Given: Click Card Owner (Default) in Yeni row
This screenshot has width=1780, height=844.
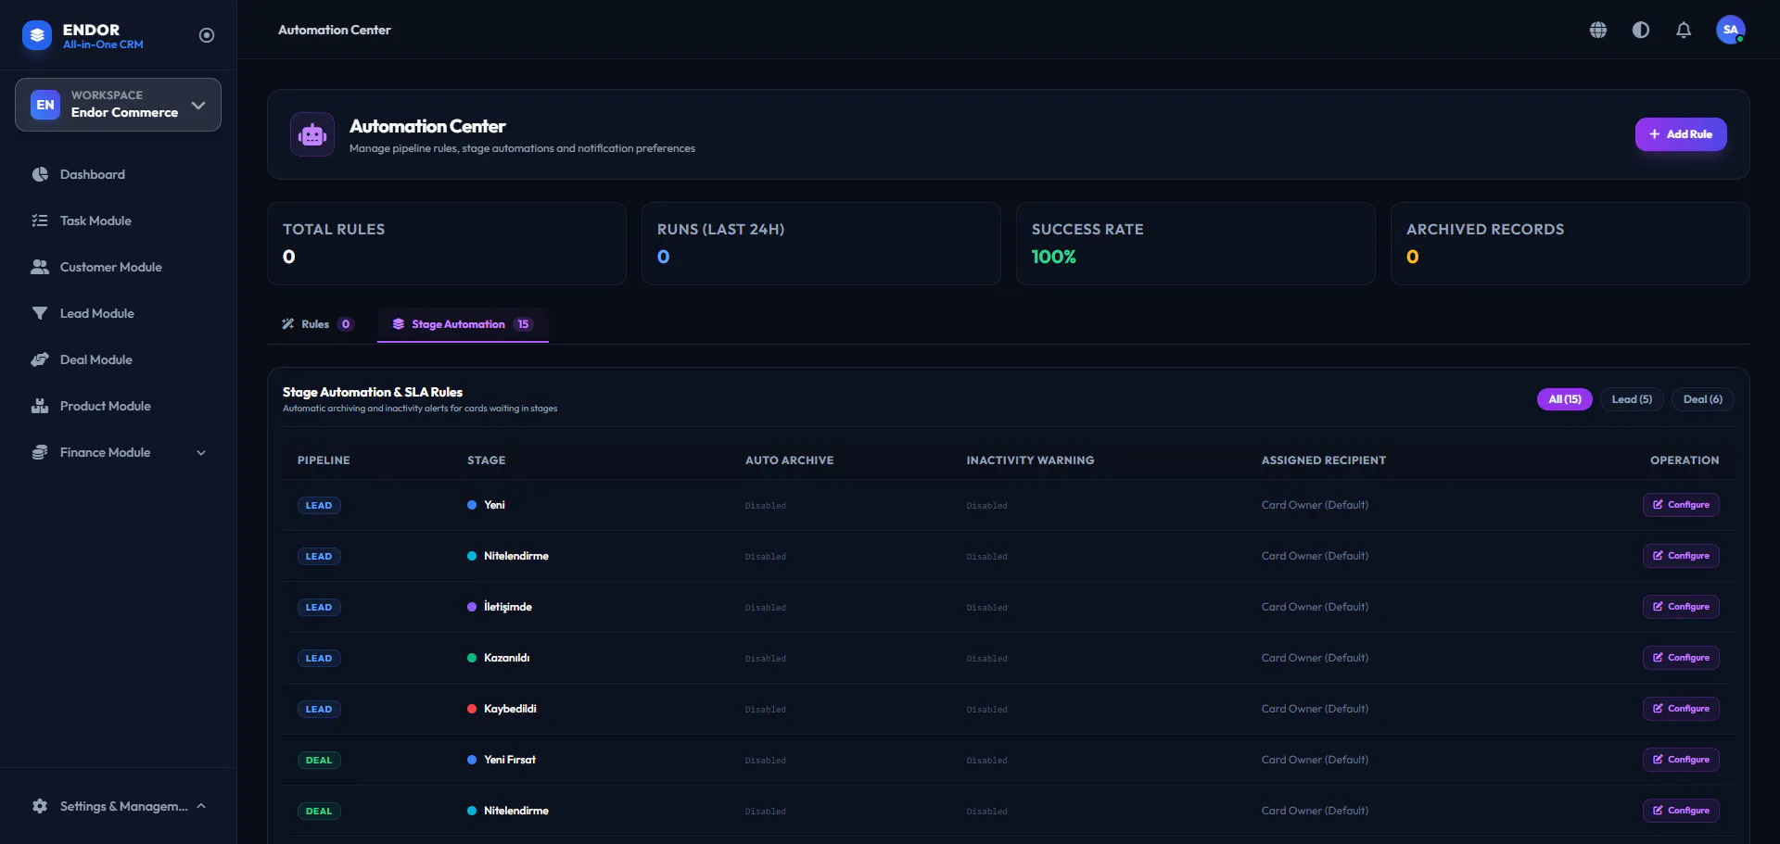Looking at the screenshot, I should tap(1315, 505).
